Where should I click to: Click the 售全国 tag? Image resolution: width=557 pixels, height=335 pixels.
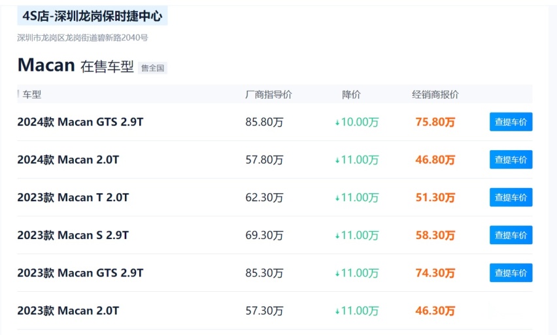click(152, 68)
